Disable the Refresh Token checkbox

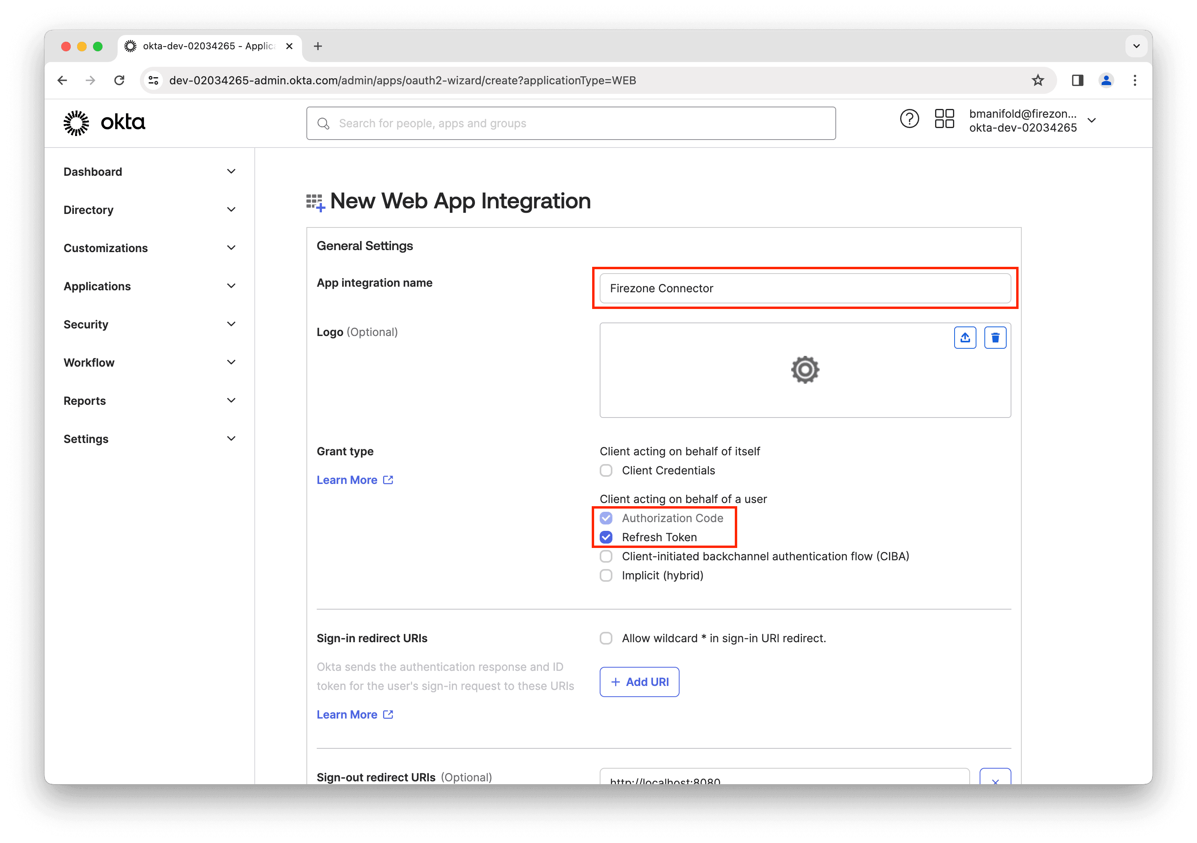[606, 537]
